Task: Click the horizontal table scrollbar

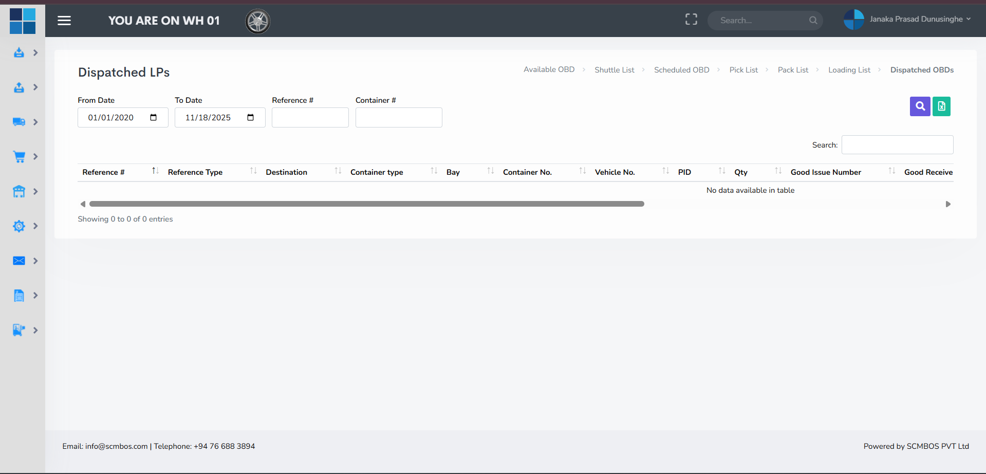Action: pyautogui.click(x=366, y=204)
